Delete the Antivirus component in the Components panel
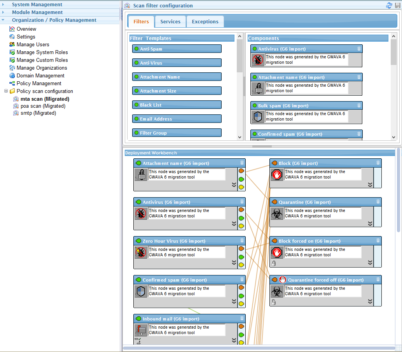 coord(359,49)
